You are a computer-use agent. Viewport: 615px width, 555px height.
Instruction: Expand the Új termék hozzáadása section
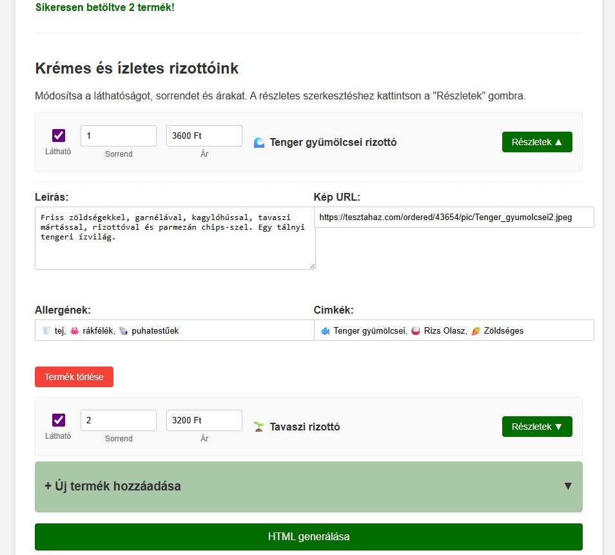click(x=309, y=487)
